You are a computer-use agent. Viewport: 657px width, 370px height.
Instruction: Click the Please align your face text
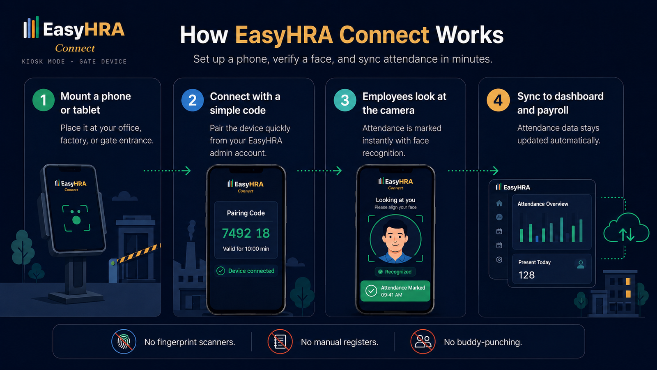pyautogui.click(x=395, y=207)
